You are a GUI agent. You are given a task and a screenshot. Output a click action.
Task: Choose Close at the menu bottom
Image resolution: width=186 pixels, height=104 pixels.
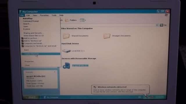27,65
